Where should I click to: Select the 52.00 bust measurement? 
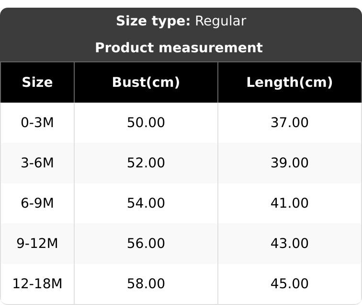pos(146,163)
